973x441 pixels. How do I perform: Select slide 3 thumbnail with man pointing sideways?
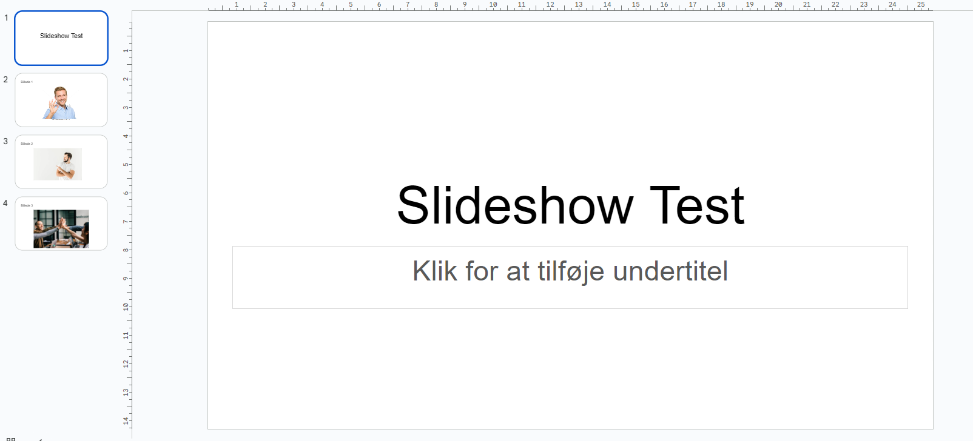[x=61, y=162]
